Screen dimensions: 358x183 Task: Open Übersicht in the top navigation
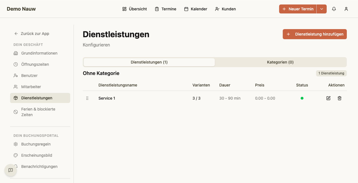click(135, 9)
